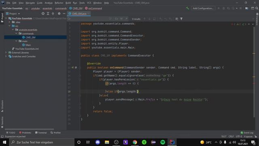This screenshot has height=146, width=259.
Task: Open the Refactor menu
Action: [59, 3]
